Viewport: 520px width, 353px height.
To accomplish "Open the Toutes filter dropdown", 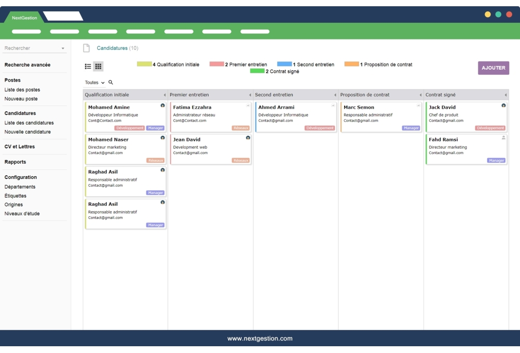I will point(95,83).
